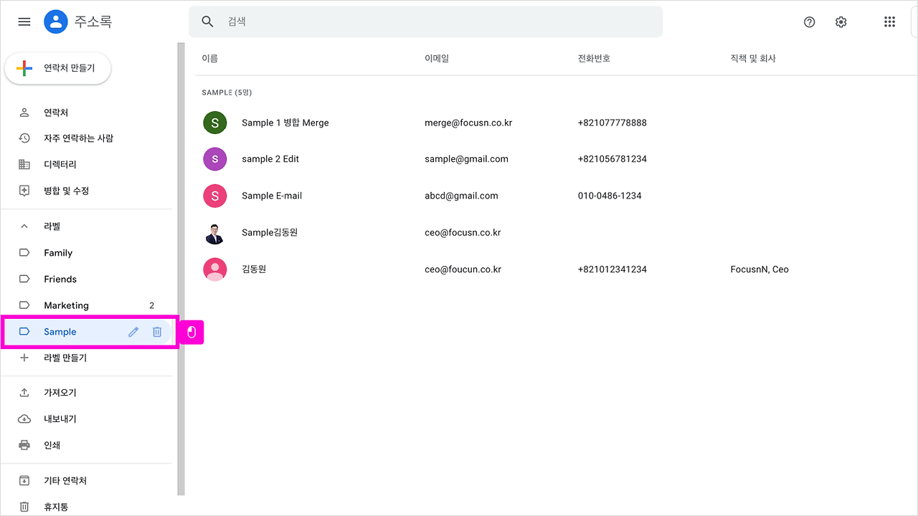The width and height of the screenshot is (918, 516).
Task: Click the 연락처 만들기 create contact button
Action: tap(57, 68)
